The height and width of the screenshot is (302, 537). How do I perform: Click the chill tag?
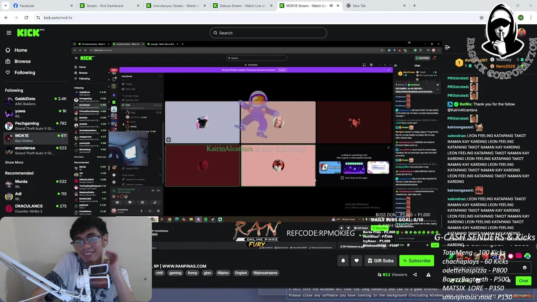point(159,273)
